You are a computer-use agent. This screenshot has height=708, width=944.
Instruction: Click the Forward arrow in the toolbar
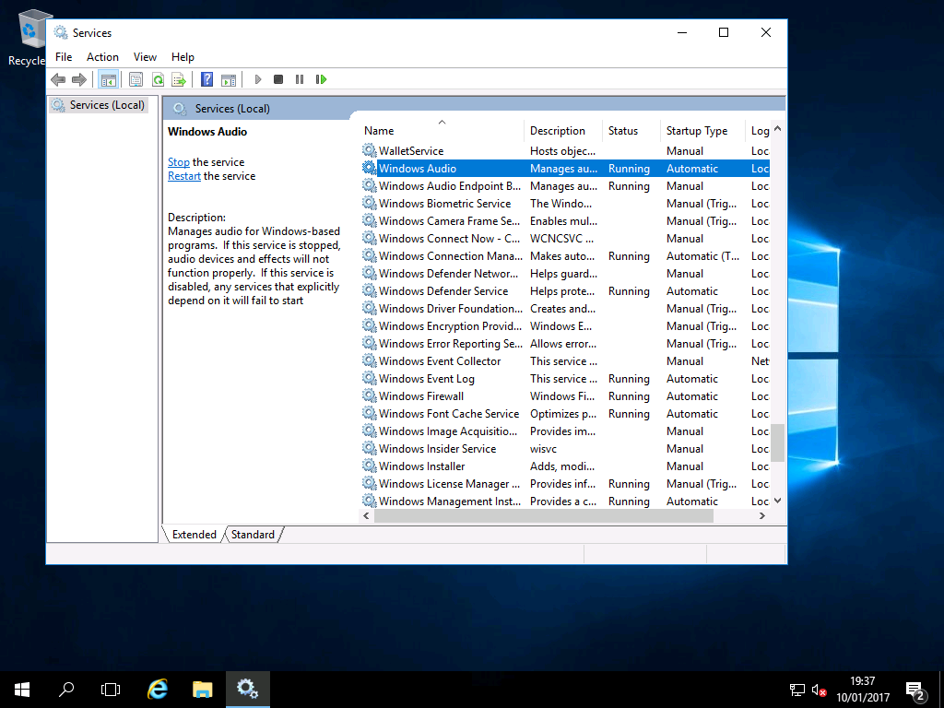point(79,79)
